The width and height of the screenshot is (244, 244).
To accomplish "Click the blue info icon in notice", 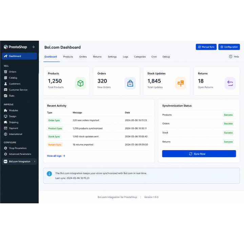I will (x=49, y=174).
